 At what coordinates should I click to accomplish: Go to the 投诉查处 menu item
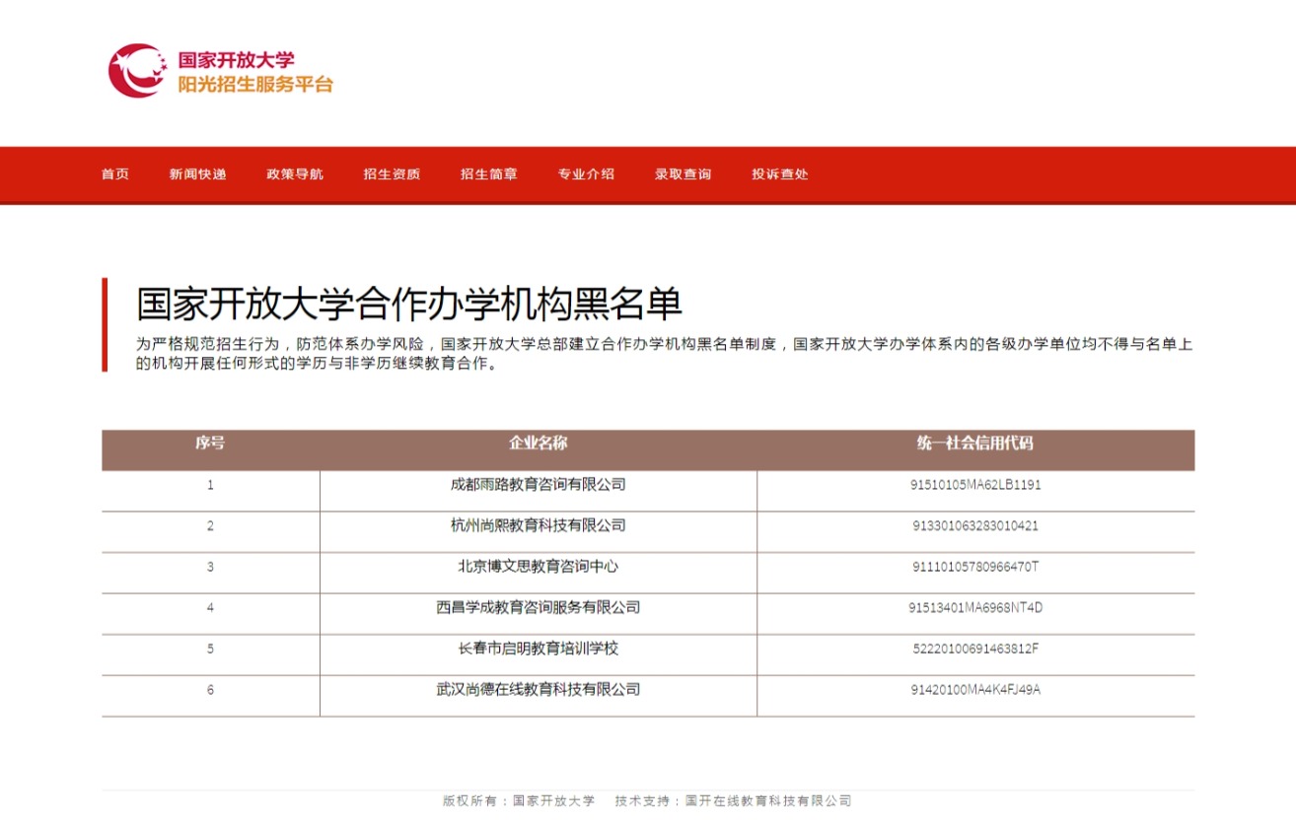coord(780,174)
